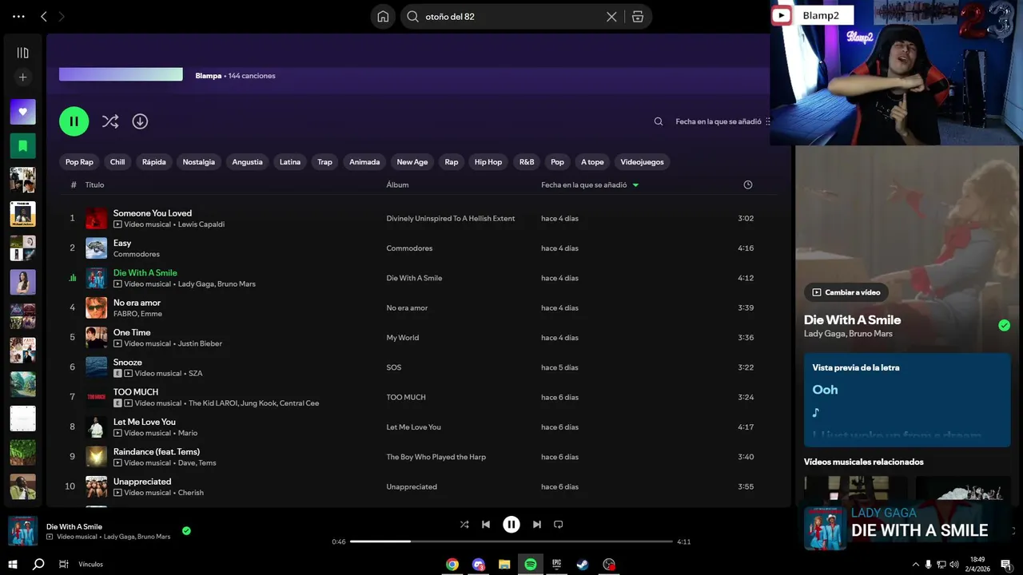
Task: Open The Boy Who Played the Harp album
Action: [x=436, y=457]
